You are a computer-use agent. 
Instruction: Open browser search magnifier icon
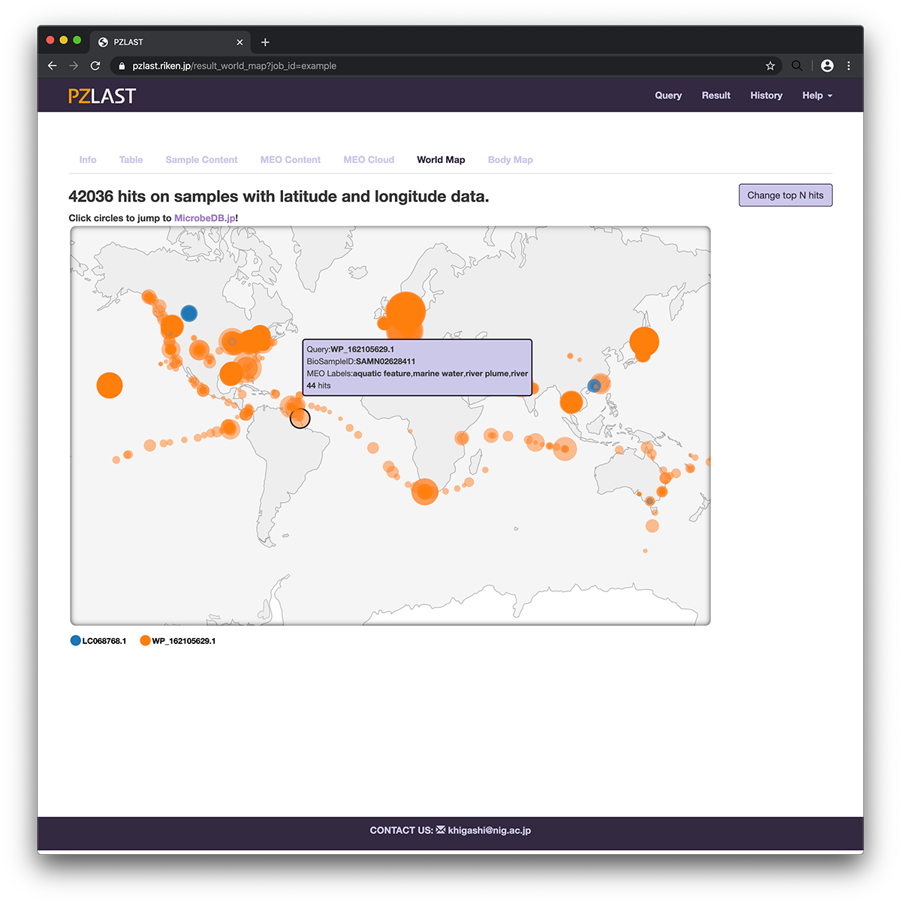click(797, 66)
